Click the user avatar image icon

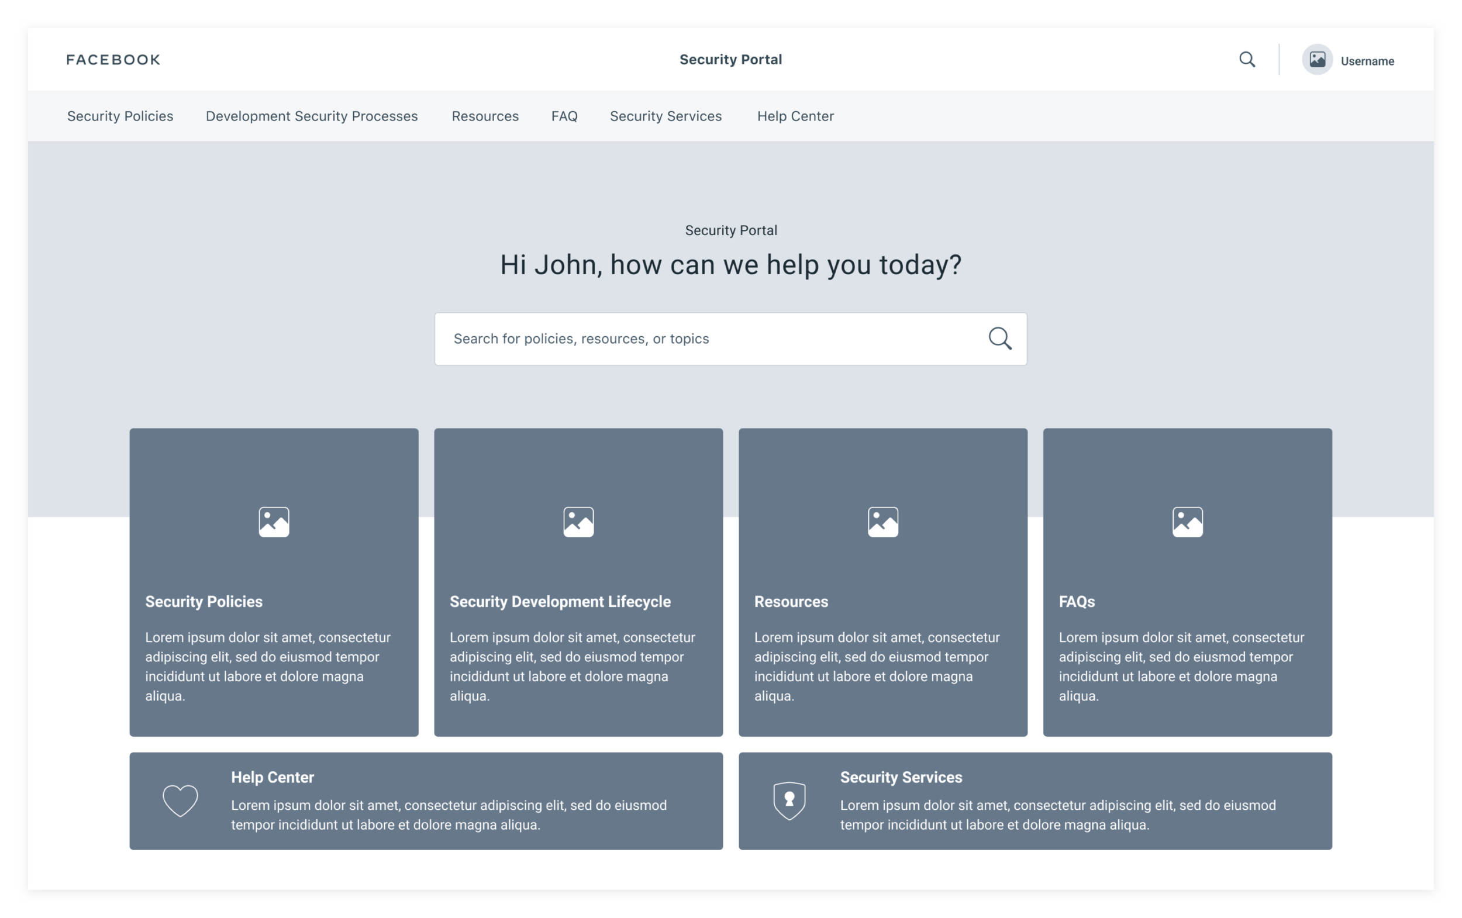[x=1317, y=60]
